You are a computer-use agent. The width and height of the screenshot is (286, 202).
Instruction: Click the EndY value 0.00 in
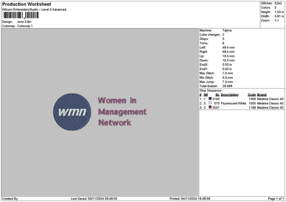pyautogui.click(x=227, y=69)
